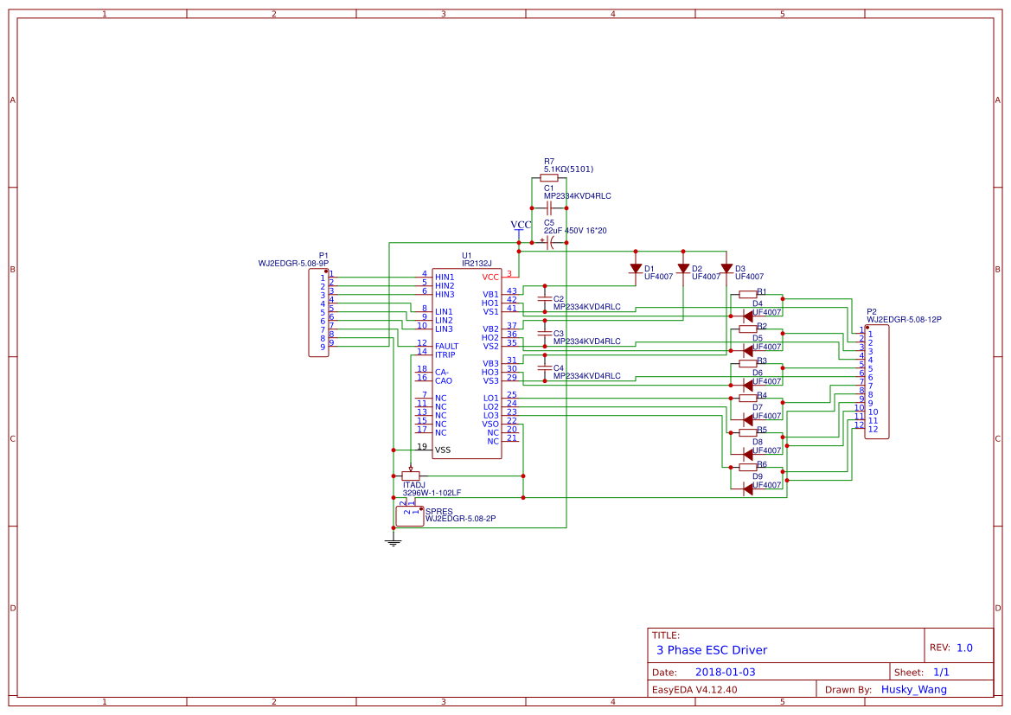This screenshot has width=1011, height=715.
Task: Click the D2 diode symbol
Action: [x=683, y=269]
